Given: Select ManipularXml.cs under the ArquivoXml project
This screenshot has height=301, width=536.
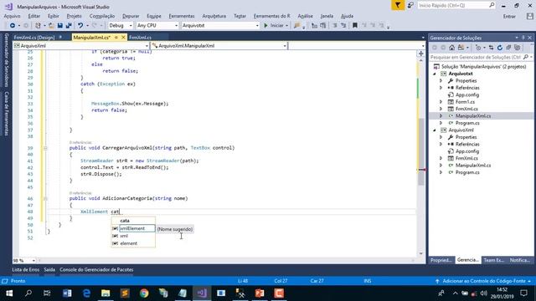Looking at the screenshot, I should (x=472, y=166).
